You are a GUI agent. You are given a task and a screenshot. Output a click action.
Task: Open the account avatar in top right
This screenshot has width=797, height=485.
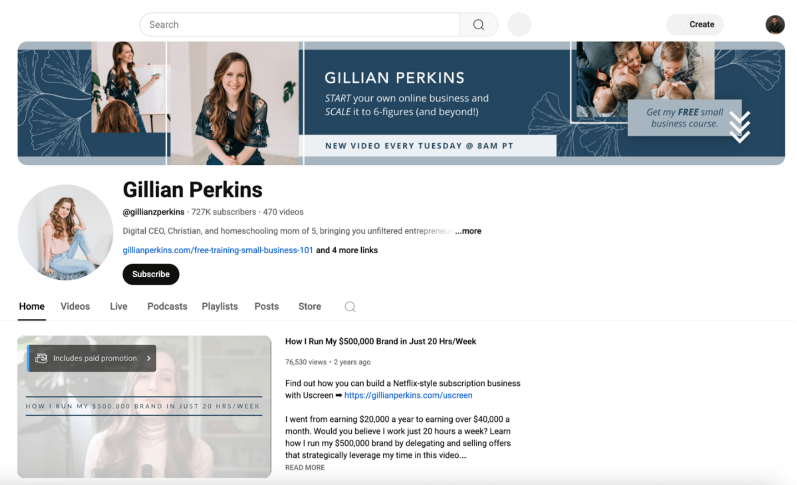pyautogui.click(x=775, y=25)
